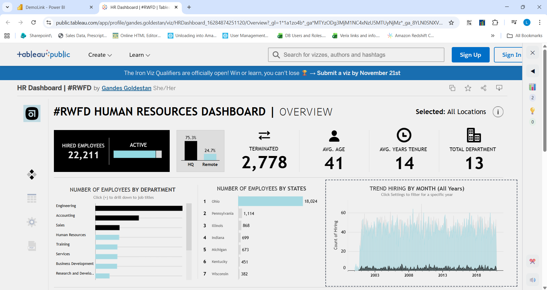Click the Sign Up button
547x290 pixels.
click(x=470, y=55)
